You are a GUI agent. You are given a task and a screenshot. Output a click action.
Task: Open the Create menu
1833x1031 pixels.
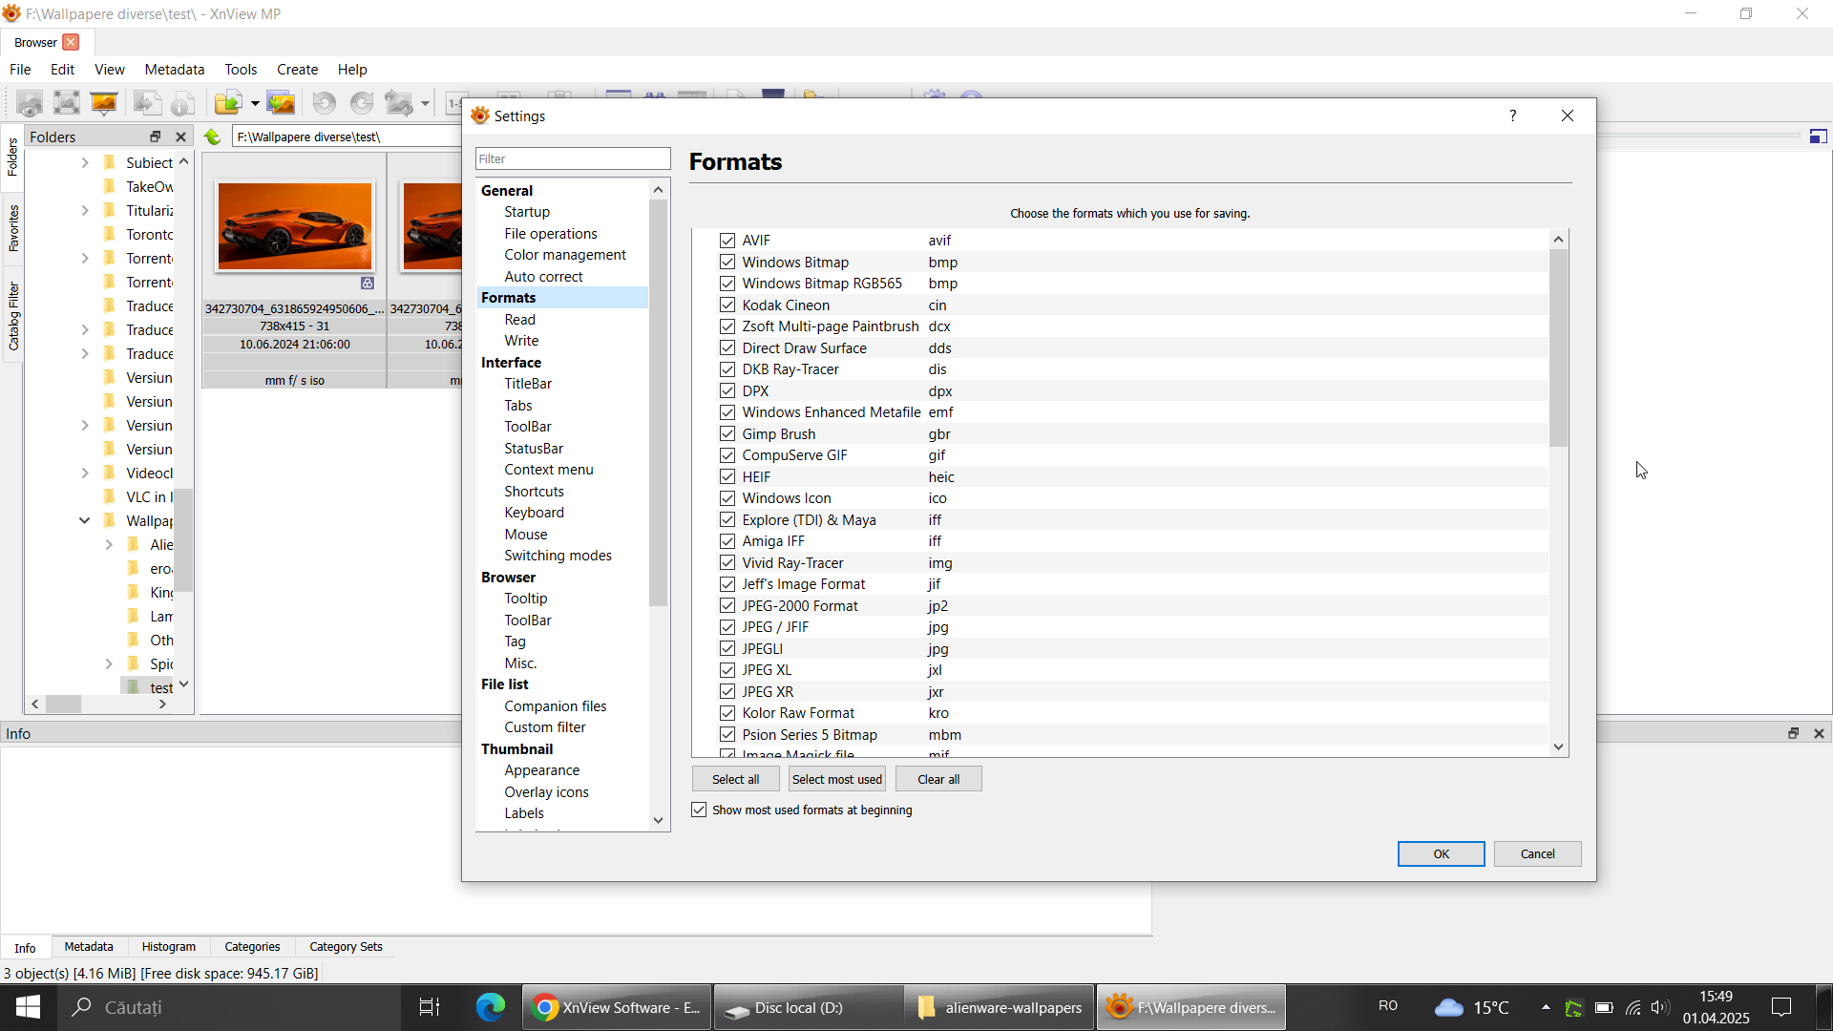tap(297, 70)
